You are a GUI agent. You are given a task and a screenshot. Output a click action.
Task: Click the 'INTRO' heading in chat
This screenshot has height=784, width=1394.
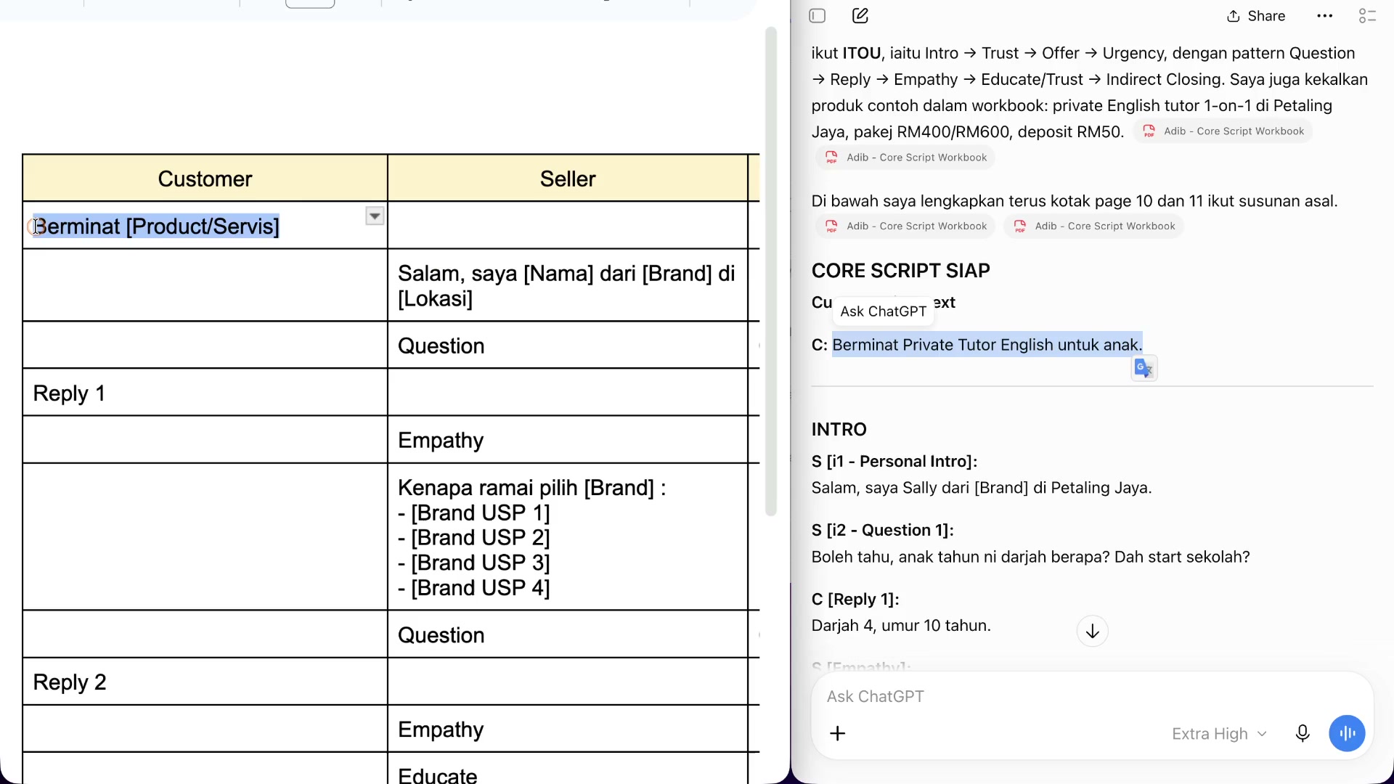(x=839, y=430)
